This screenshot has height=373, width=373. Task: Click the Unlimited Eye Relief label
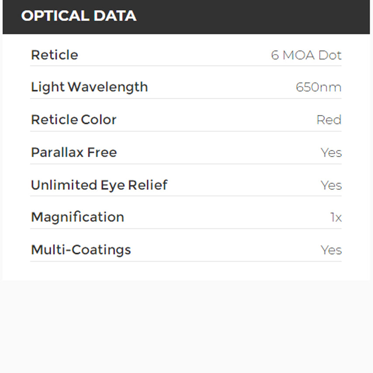click(99, 185)
